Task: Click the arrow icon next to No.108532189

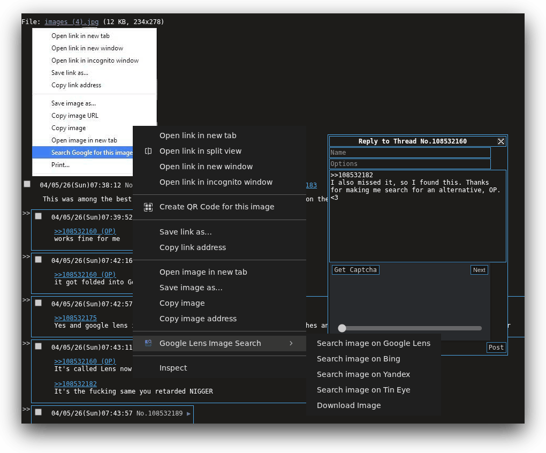Action: click(188, 414)
